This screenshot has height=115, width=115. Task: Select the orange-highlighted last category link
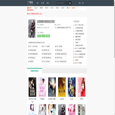pos(73,8)
